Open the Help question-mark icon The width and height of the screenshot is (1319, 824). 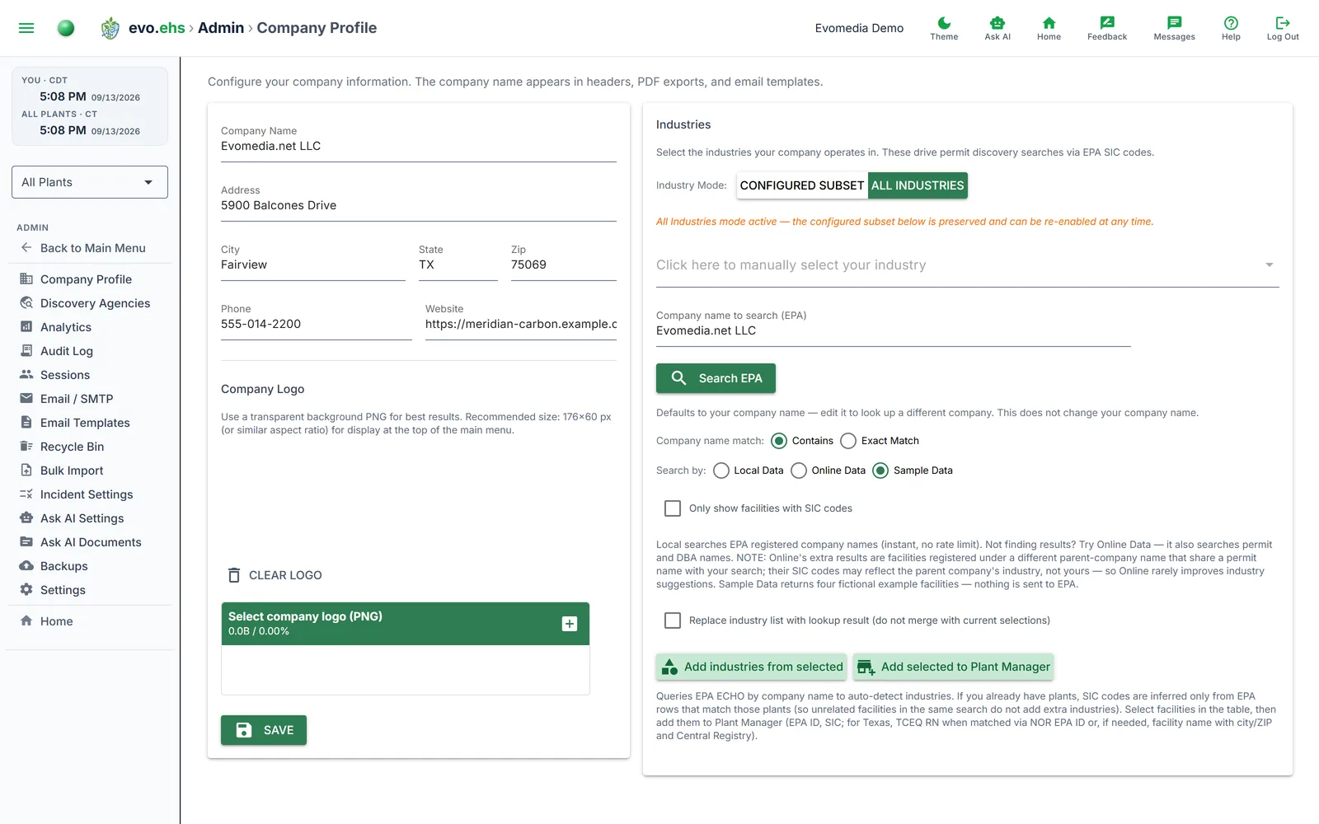1231,23
